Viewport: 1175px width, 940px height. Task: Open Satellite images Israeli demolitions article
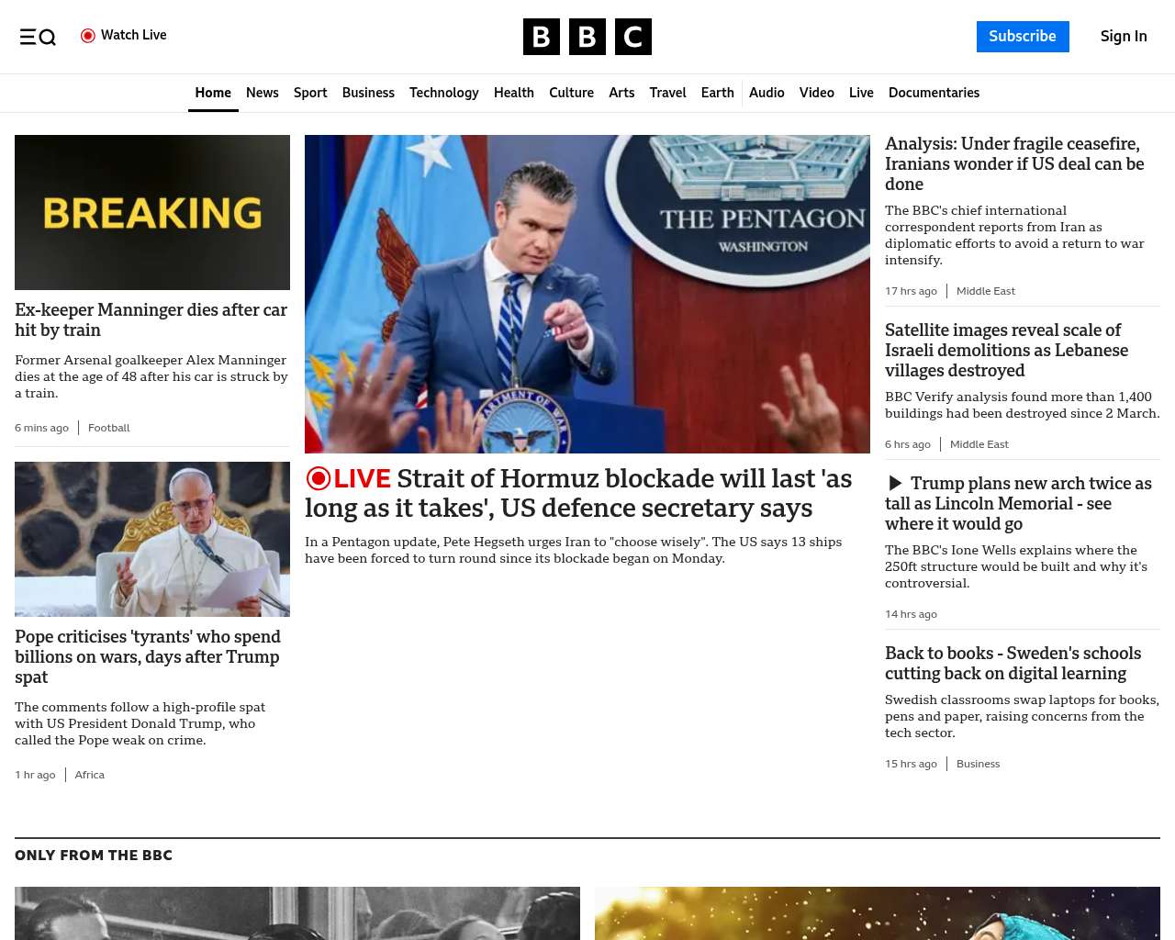pos(1006,350)
